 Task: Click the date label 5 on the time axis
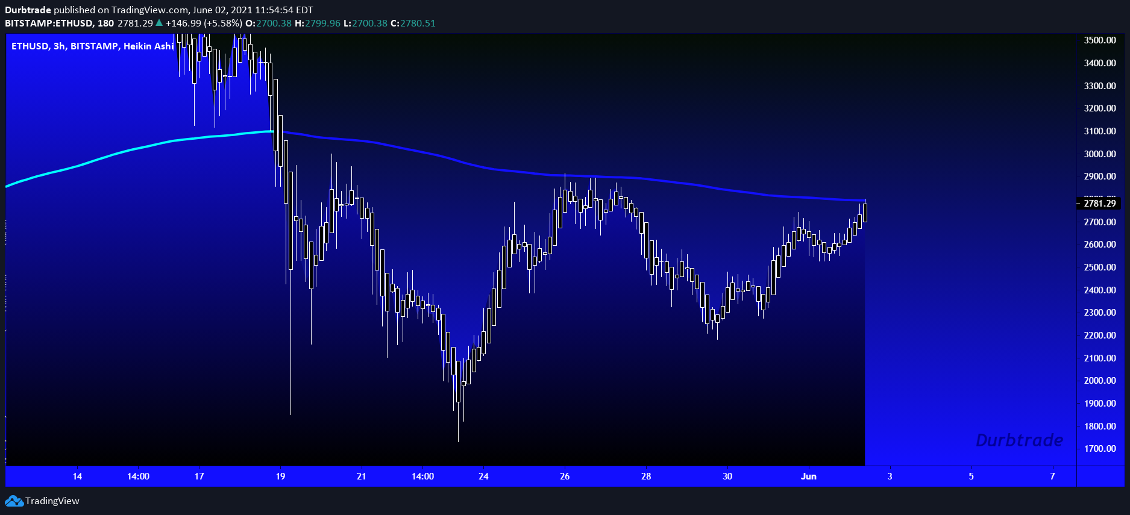[971, 476]
